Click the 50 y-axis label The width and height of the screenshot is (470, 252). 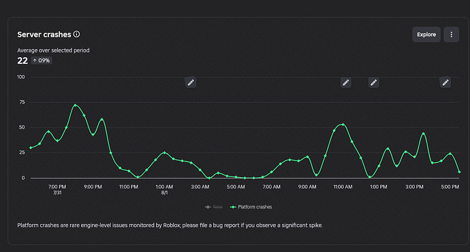pyautogui.click(x=22, y=127)
